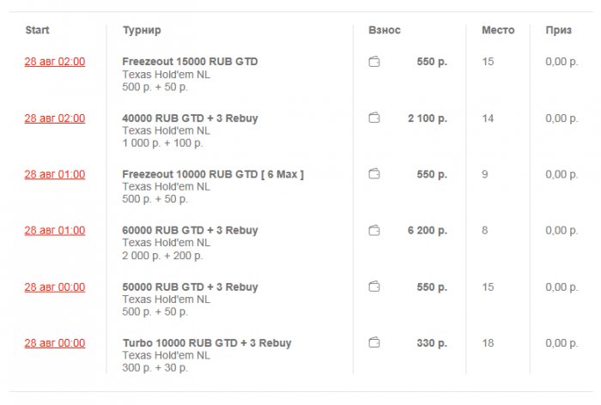Click wallet icon in 40000 RUB GTD row
This screenshot has width=601, height=405.
(x=374, y=118)
